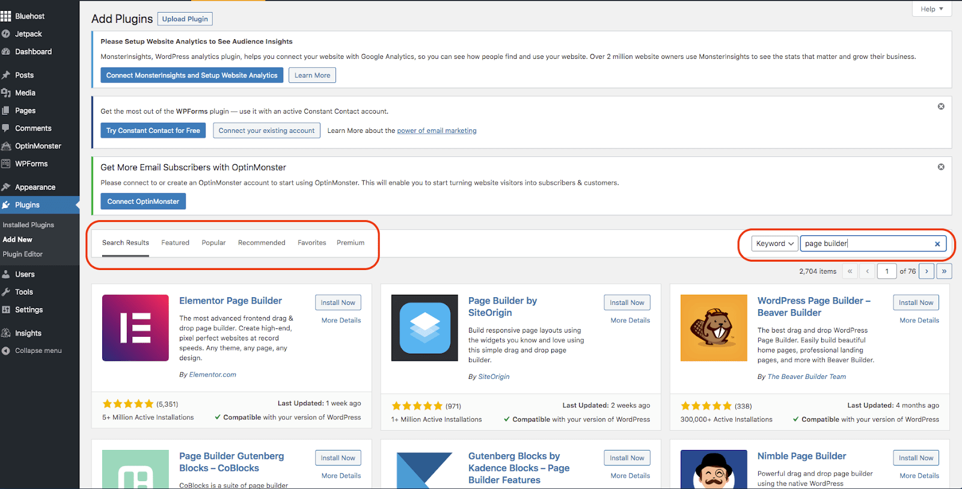Open the Elementor Page Builder title link
Viewport: 962px width, 489px height.
230,301
